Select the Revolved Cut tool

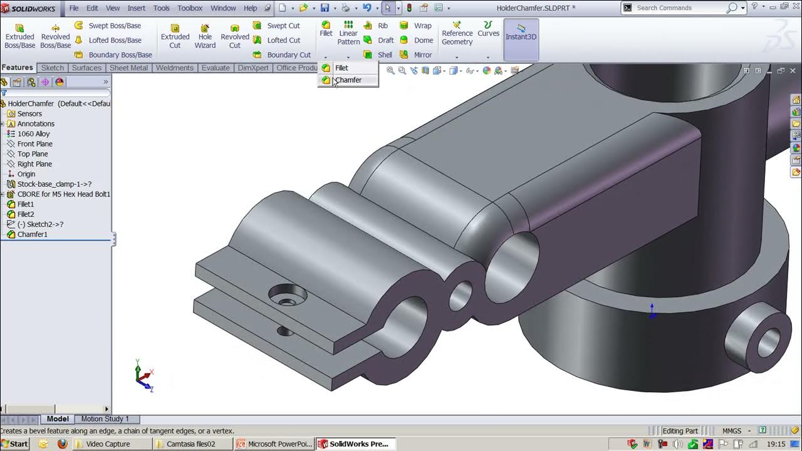tap(235, 36)
